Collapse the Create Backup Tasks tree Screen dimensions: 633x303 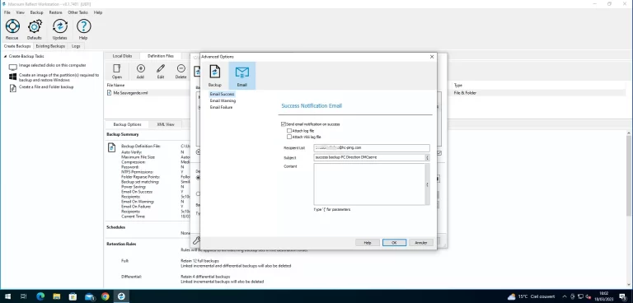pyautogui.click(x=6, y=57)
